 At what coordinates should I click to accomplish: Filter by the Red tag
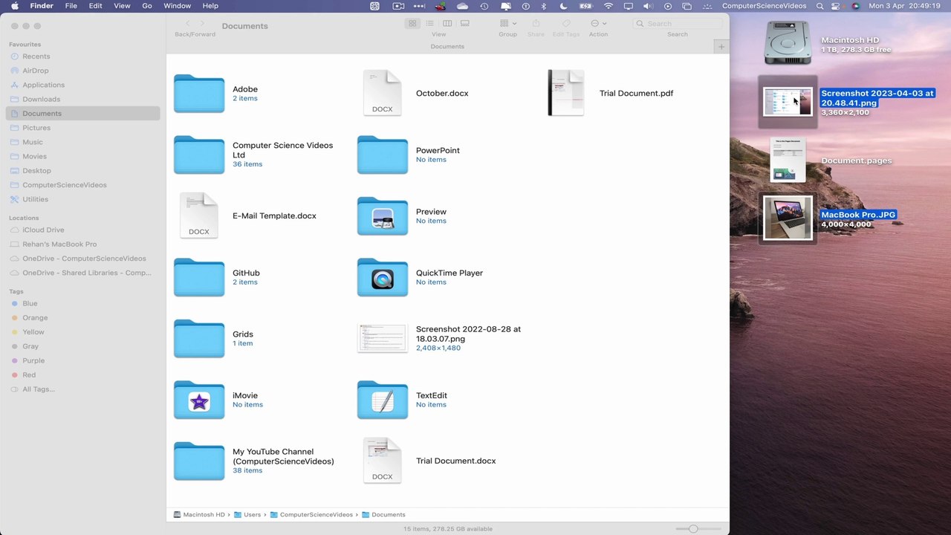(x=82, y=374)
